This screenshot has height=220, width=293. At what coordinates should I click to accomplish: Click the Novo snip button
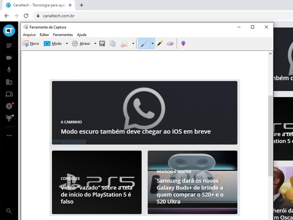click(x=30, y=44)
